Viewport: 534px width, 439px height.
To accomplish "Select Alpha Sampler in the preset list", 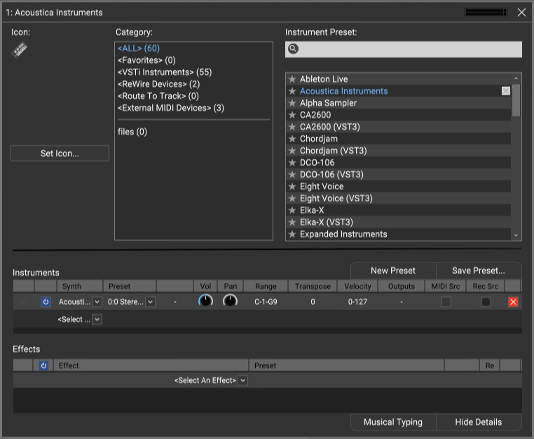I will pos(399,103).
